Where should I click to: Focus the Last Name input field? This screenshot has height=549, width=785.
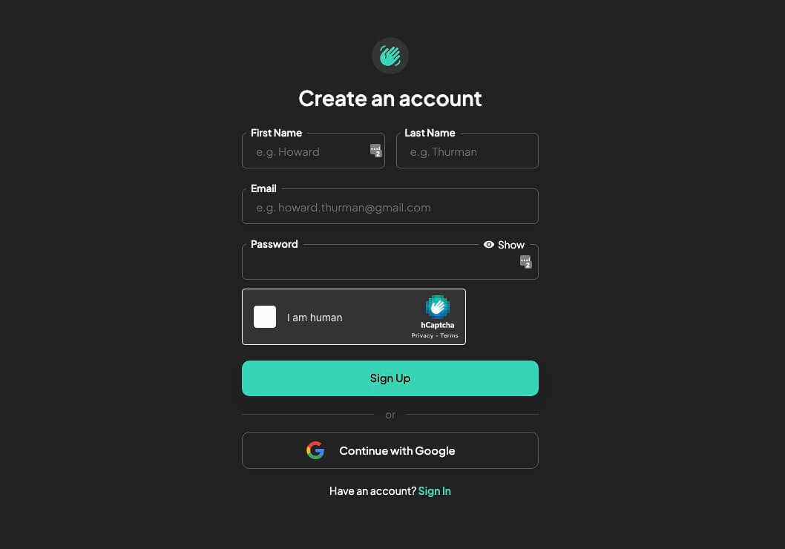point(467,151)
